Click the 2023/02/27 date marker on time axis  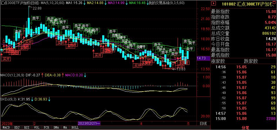[89, 123]
